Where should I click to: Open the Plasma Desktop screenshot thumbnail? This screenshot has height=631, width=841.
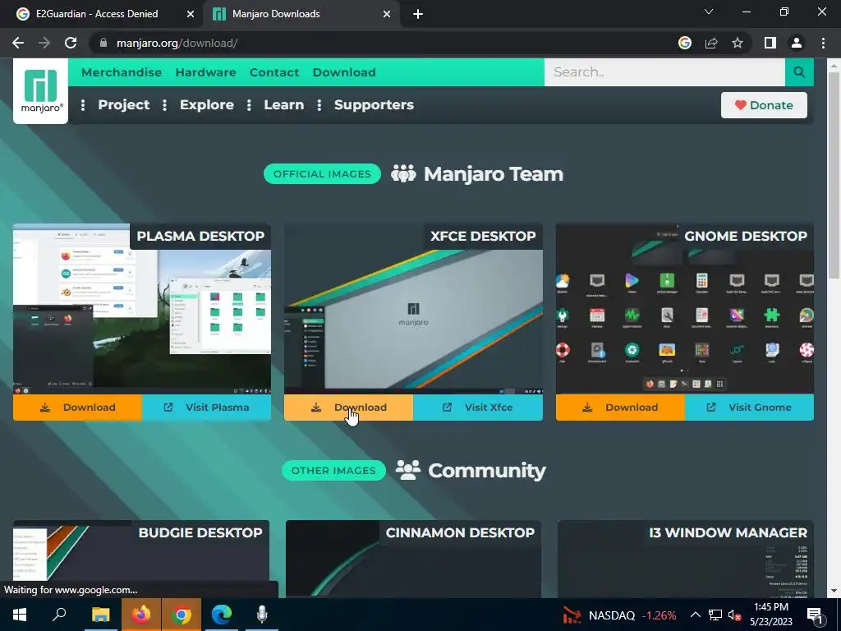point(142,309)
